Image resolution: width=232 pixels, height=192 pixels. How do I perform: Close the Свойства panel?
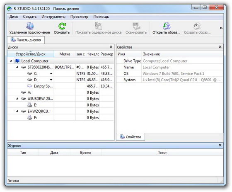(x=220, y=47)
